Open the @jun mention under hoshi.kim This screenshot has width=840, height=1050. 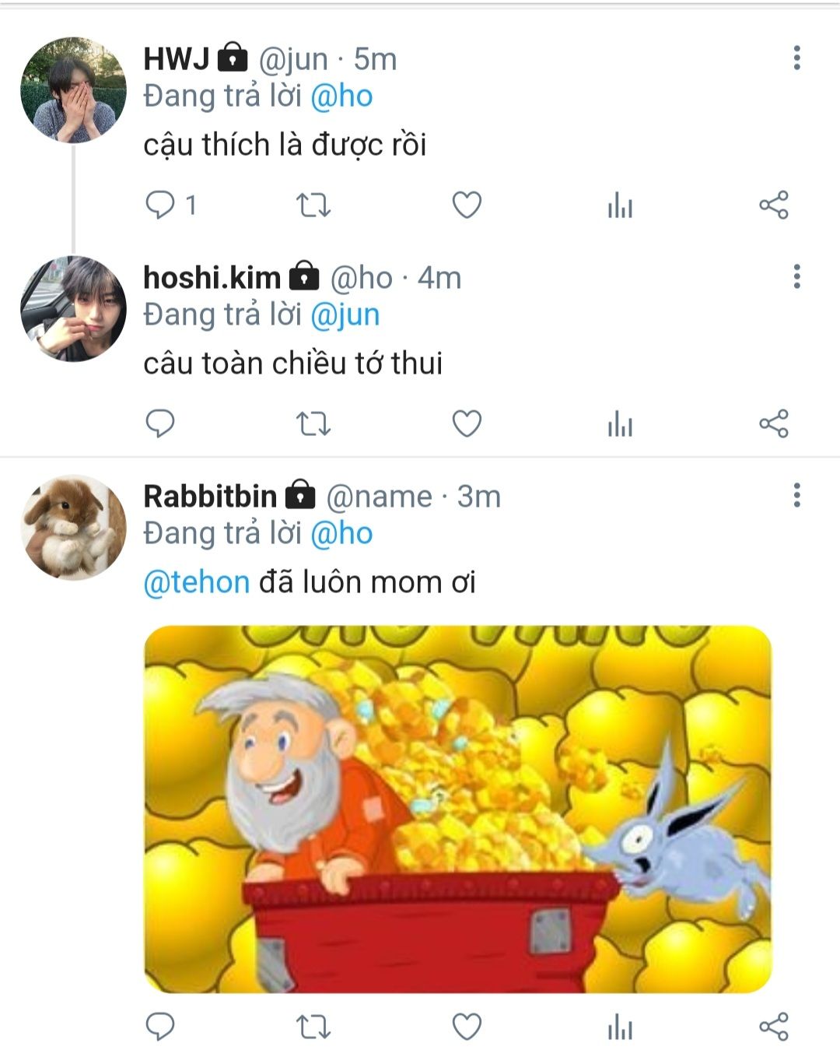click(345, 315)
